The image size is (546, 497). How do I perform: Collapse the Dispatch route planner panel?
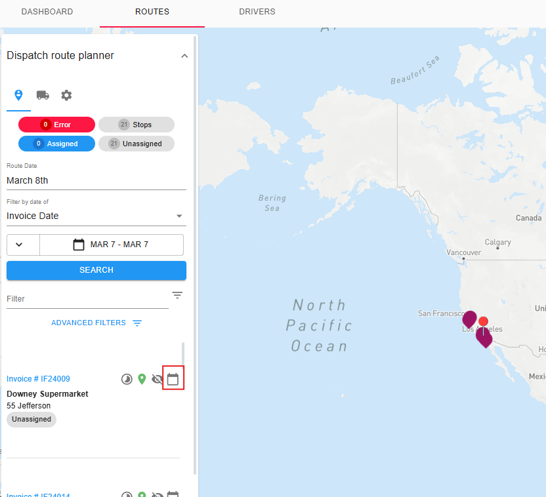coord(184,56)
